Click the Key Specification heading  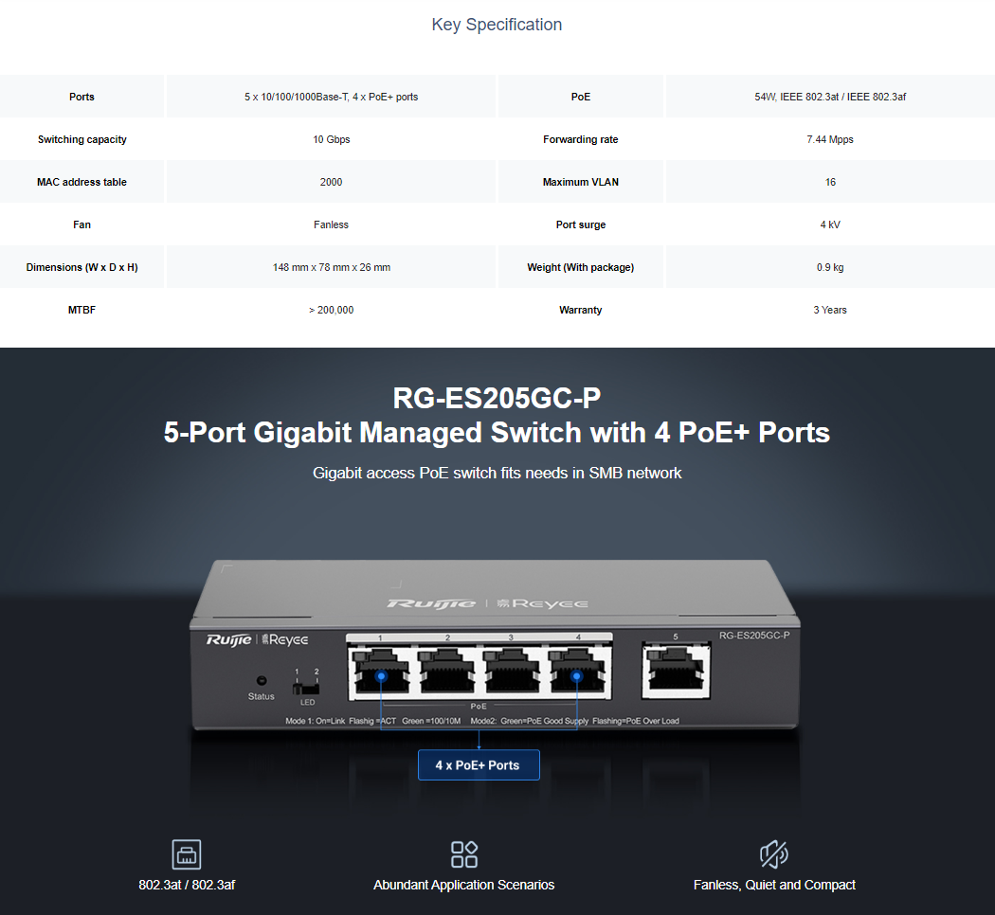coord(497,25)
